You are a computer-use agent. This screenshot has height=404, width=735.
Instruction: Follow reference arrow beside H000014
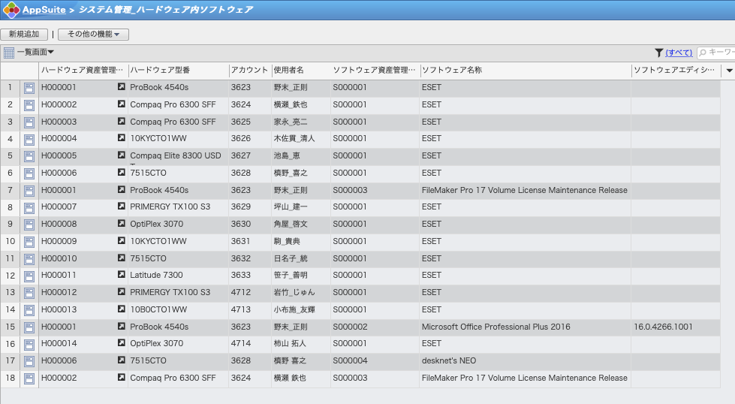click(122, 343)
